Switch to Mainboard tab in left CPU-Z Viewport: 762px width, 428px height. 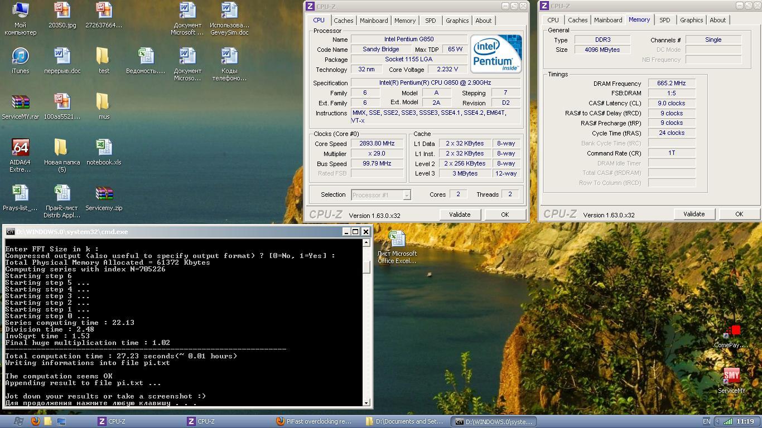374,21
